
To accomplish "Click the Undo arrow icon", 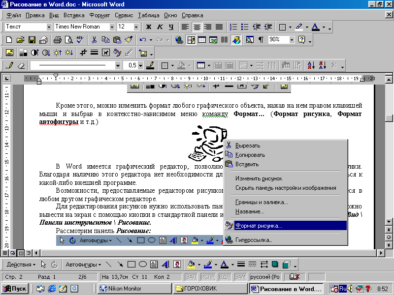I will coord(143,40).
